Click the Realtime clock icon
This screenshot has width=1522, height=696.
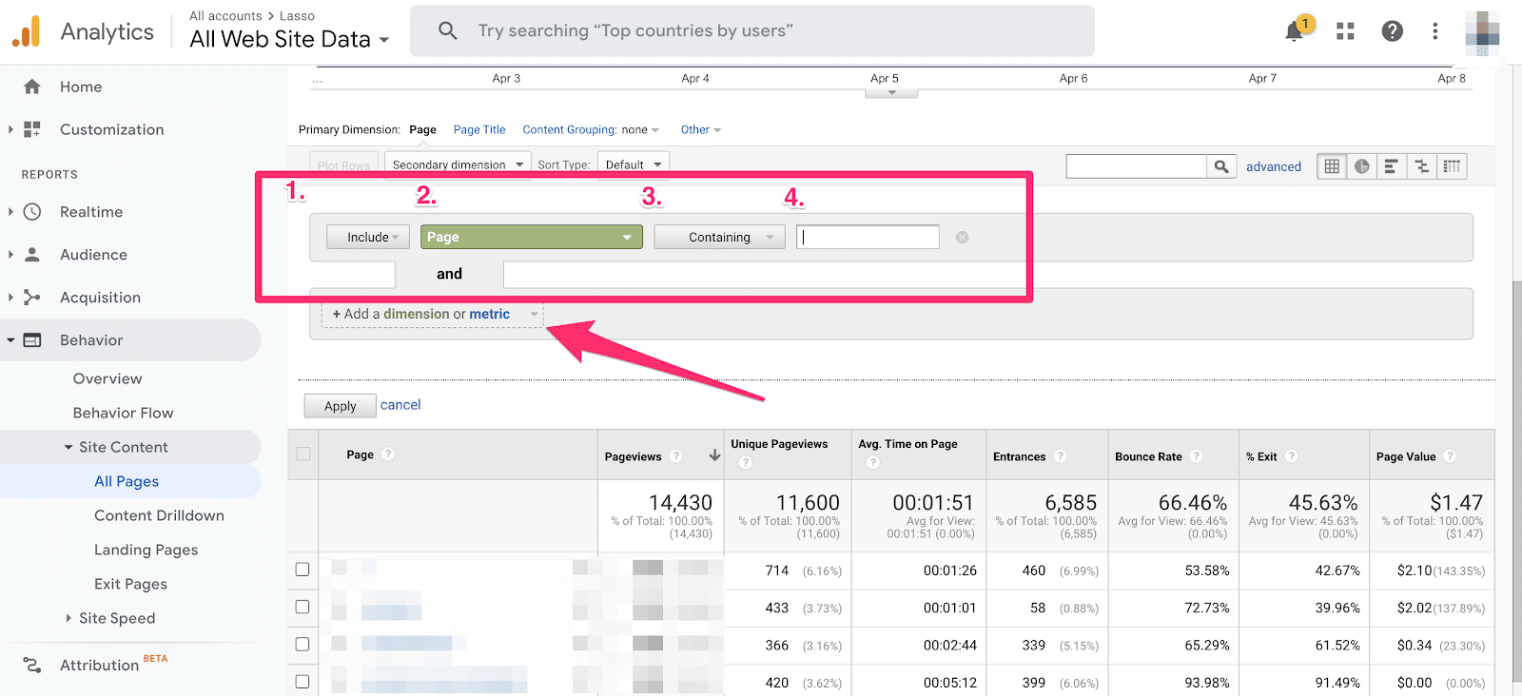tap(32, 212)
